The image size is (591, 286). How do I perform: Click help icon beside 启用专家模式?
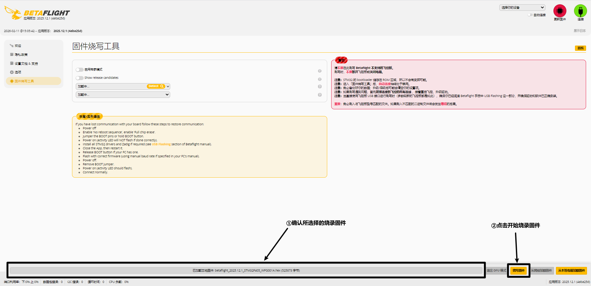point(320,71)
